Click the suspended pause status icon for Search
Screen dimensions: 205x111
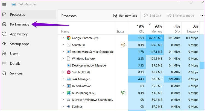123,45
